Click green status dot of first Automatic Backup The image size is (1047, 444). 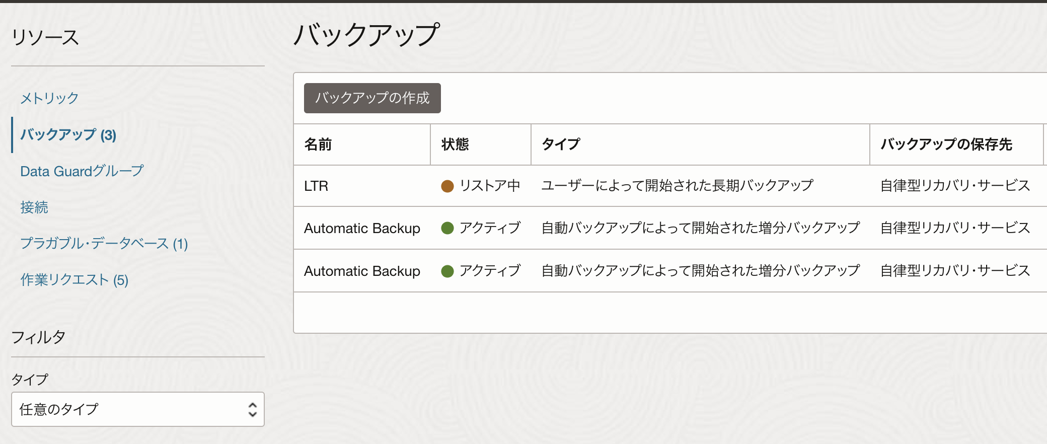click(x=447, y=228)
